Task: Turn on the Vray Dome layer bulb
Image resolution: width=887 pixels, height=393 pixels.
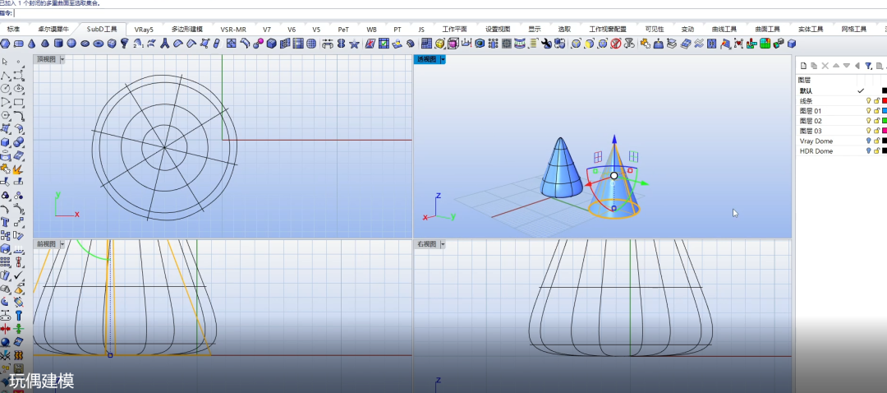Action: (869, 141)
